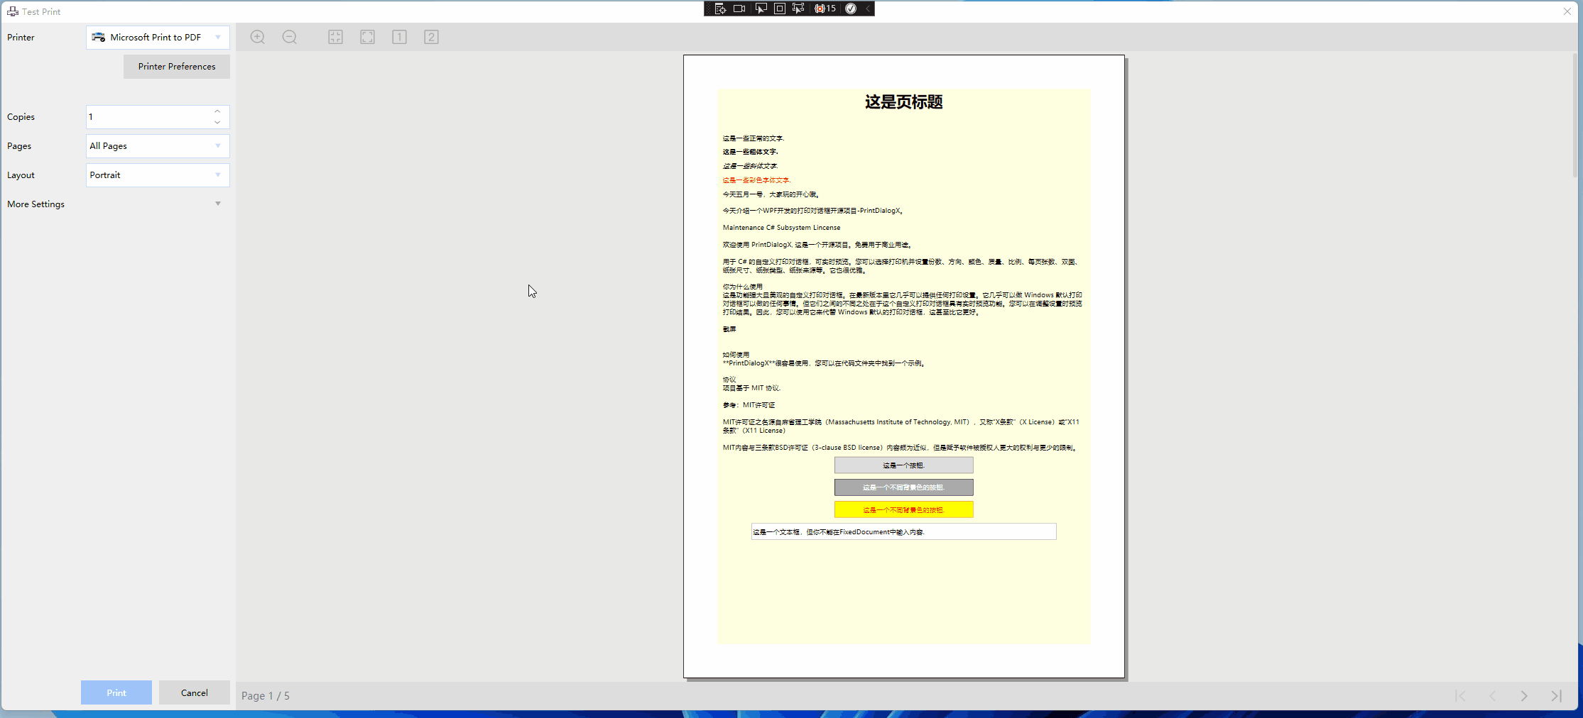Open the Printer selection dropdown
1583x718 pixels.
click(158, 37)
